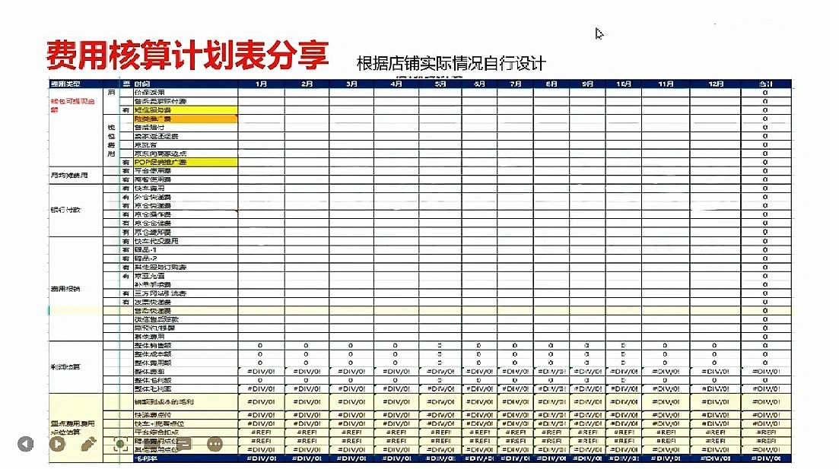The height and width of the screenshot is (469, 839).
Task: Select the yellow POP促销推广费 cell
Action: click(x=185, y=162)
